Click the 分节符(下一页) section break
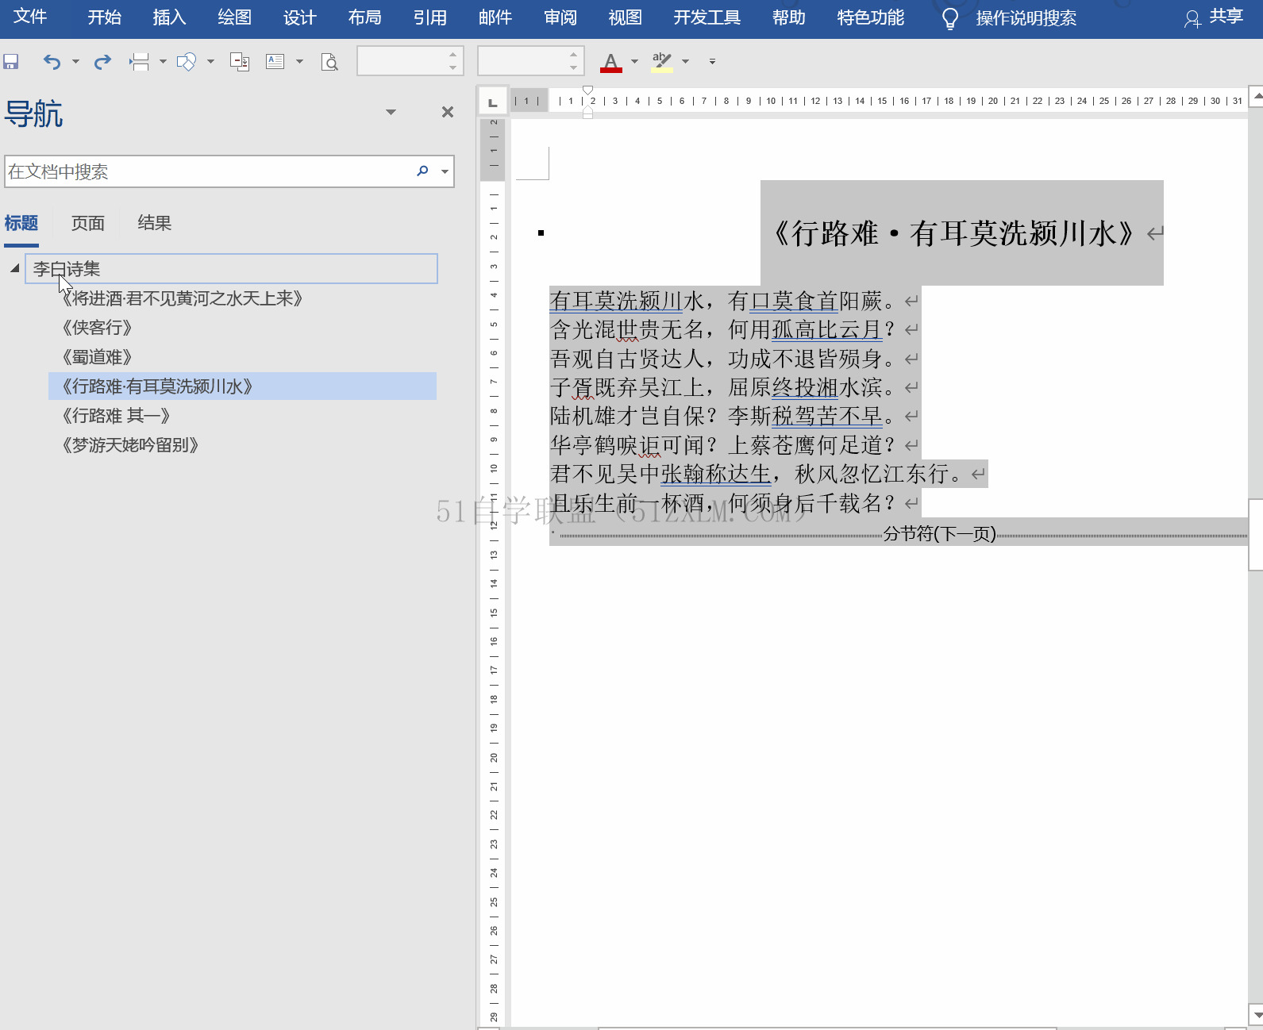 coord(939,534)
